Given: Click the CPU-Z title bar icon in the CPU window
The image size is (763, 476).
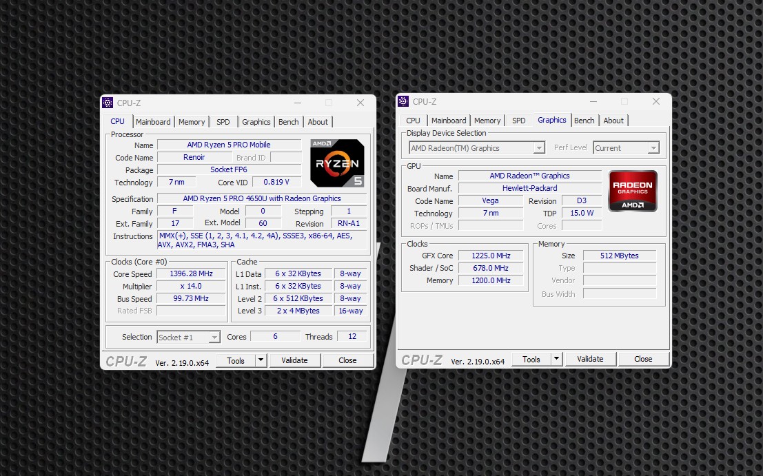Looking at the screenshot, I should click(108, 103).
